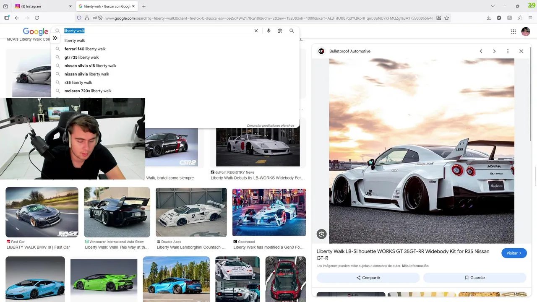This screenshot has height=302, width=537.
Task: Focus the Google search input field
Action: point(157,31)
